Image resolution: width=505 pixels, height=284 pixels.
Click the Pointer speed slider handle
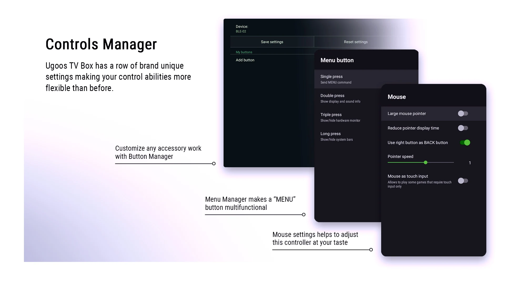(x=426, y=163)
